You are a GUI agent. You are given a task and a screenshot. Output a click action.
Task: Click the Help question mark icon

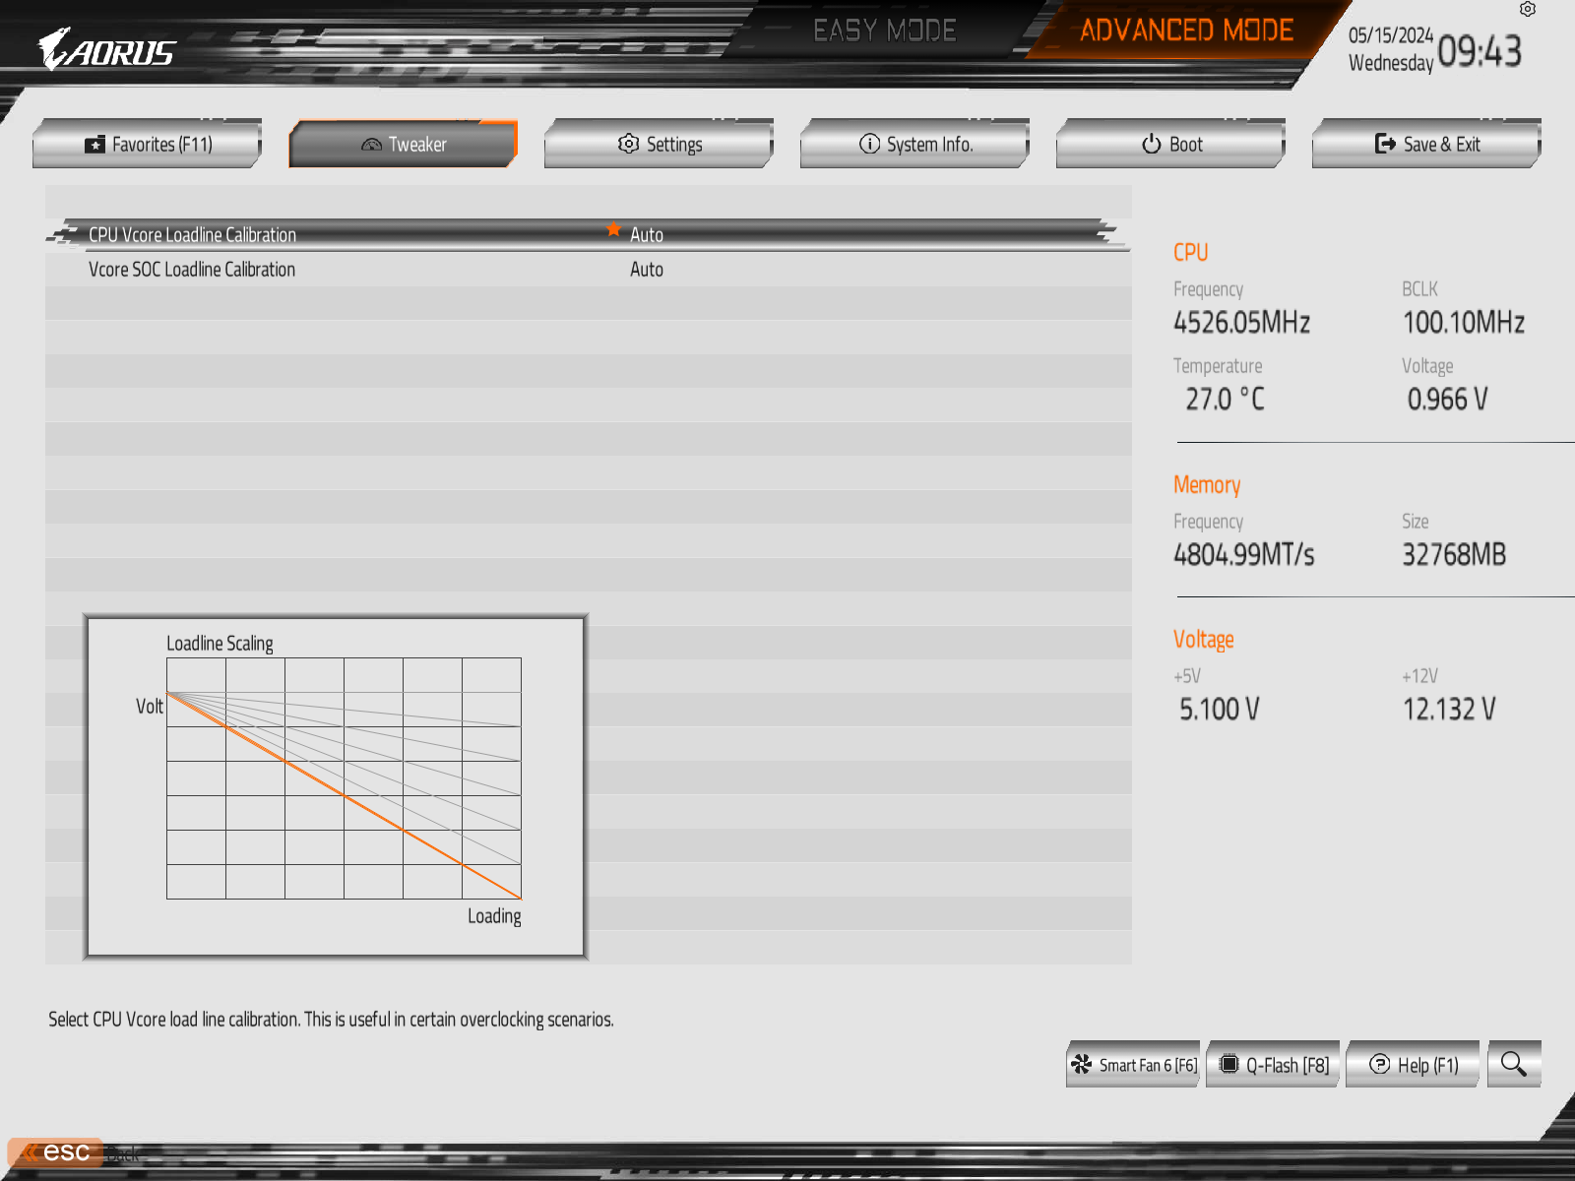coord(1380,1064)
